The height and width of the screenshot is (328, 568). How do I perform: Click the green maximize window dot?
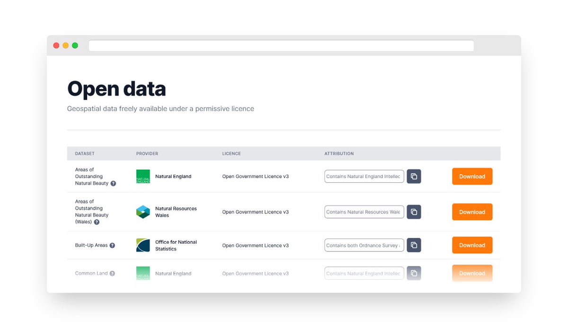tap(75, 45)
